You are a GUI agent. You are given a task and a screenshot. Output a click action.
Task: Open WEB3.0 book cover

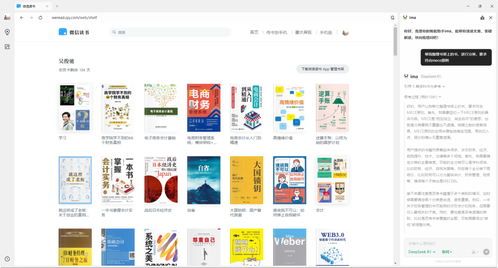tap(332, 247)
